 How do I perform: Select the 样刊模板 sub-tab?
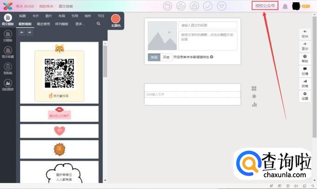pos(62,24)
